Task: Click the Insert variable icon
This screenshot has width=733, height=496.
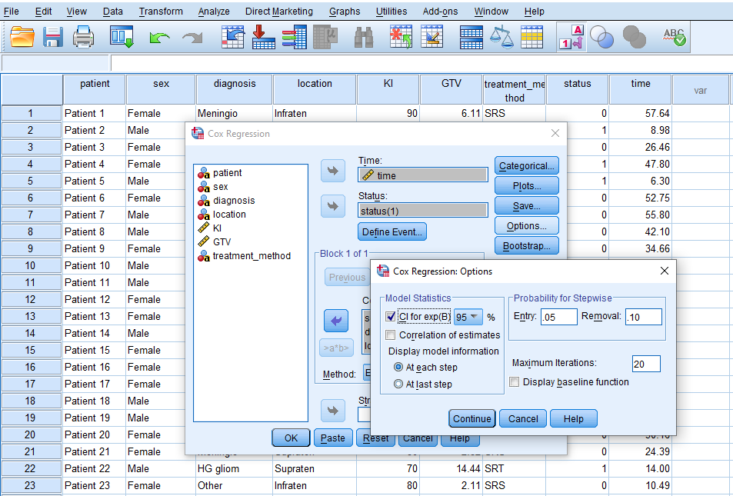Action: [x=432, y=37]
